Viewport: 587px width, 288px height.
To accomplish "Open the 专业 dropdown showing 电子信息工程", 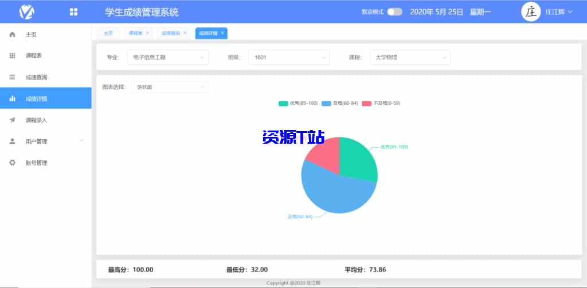I will (168, 57).
